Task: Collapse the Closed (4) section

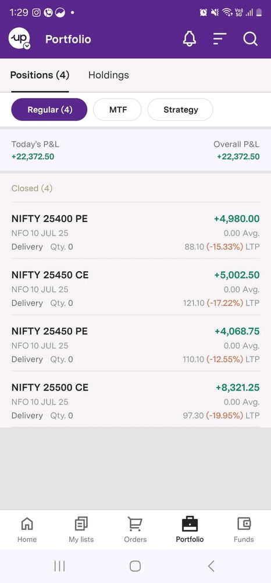Action: click(32, 188)
